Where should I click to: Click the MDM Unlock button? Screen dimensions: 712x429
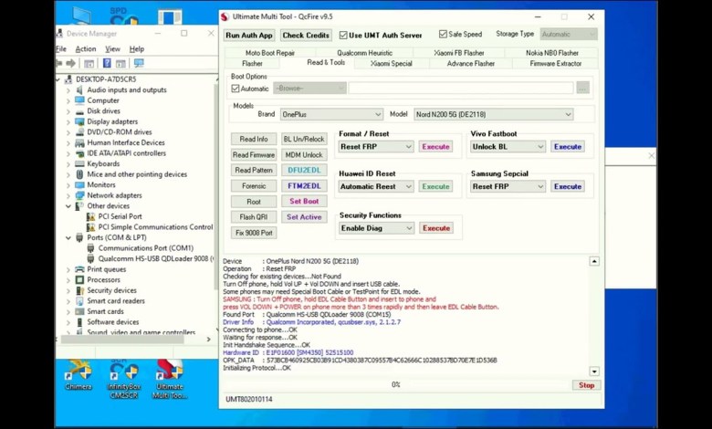[304, 155]
